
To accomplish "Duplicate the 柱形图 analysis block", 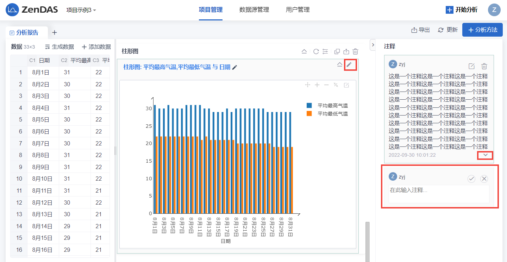I will click(337, 52).
